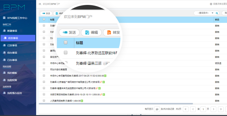This screenshot has height=116, width=227.
Task: Click the gear icon for 设置流程主题
Action: coord(211,4)
